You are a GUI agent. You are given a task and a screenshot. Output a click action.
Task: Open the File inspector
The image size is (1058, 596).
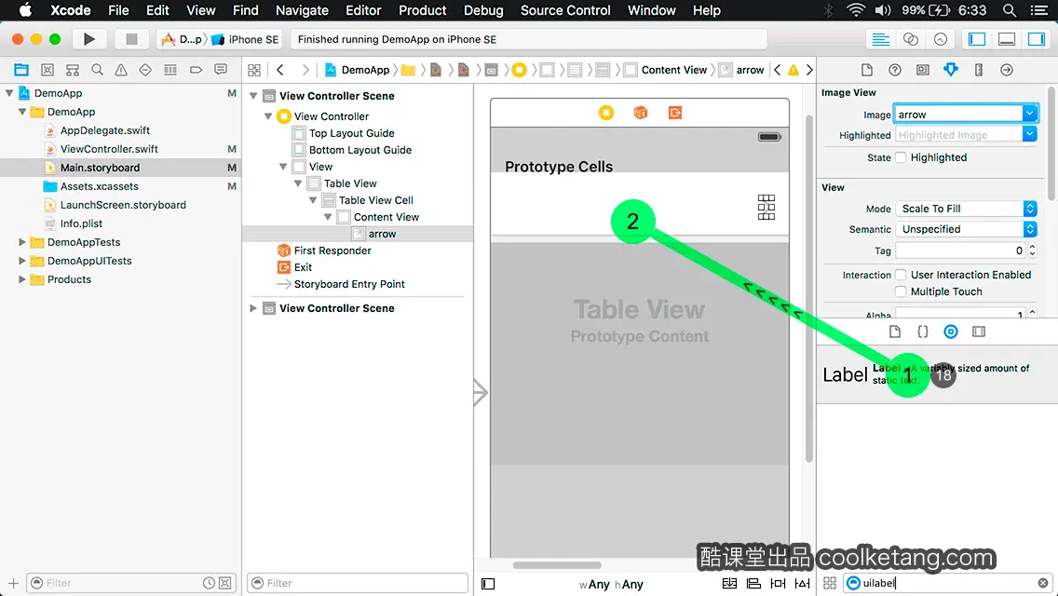click(x=867, y=70)
